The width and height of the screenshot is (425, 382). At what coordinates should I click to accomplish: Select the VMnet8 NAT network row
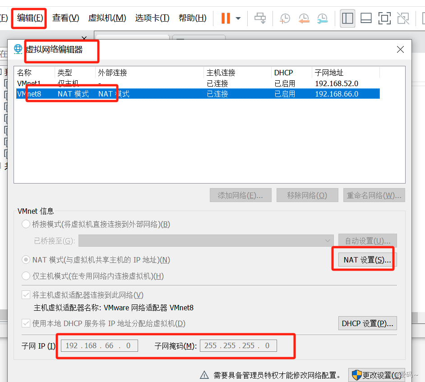coord(198,94)
